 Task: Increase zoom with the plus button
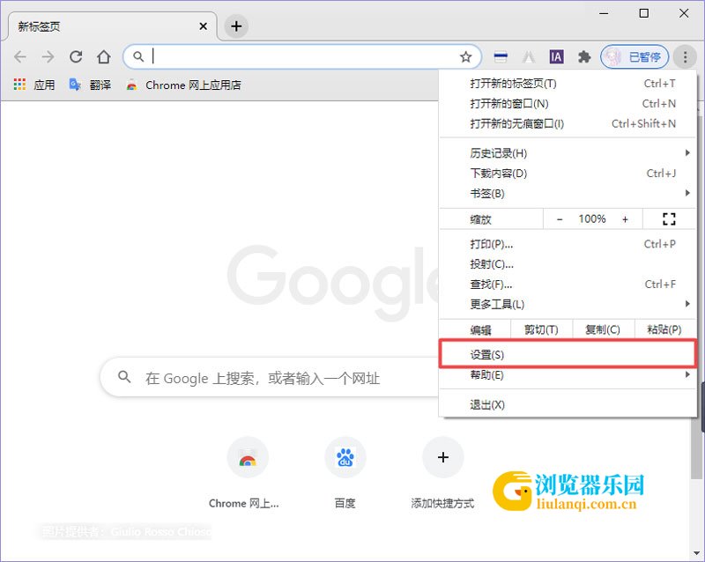pos(625,219)
